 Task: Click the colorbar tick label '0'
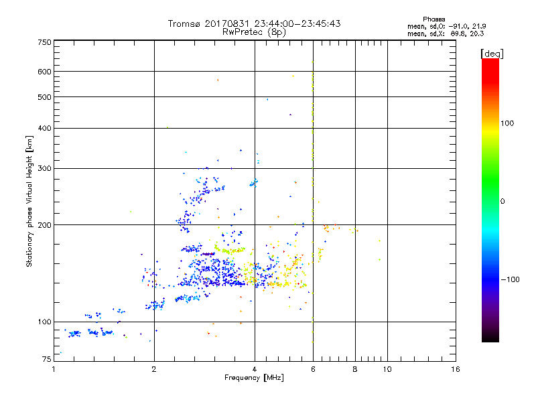click(503, 202)
